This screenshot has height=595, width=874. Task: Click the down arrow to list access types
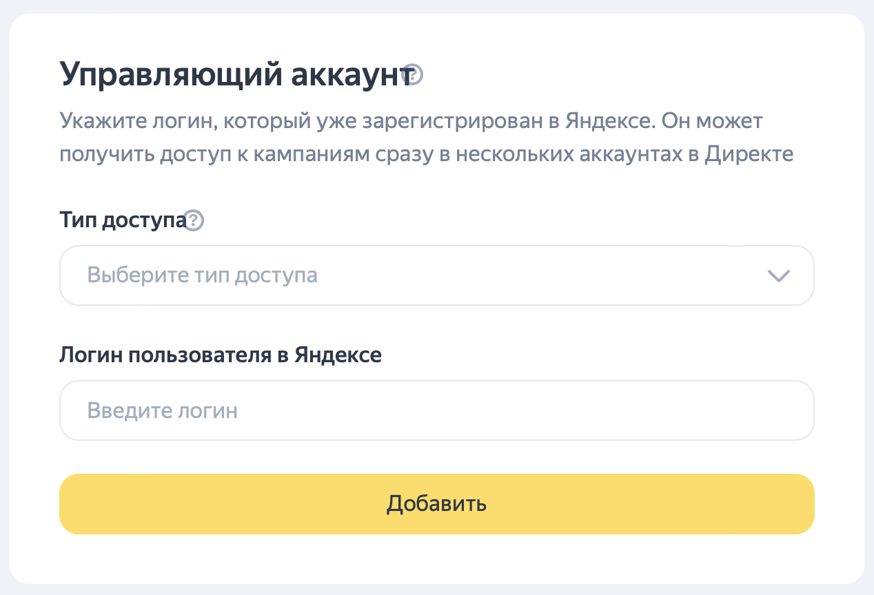(x=778, y=275)
